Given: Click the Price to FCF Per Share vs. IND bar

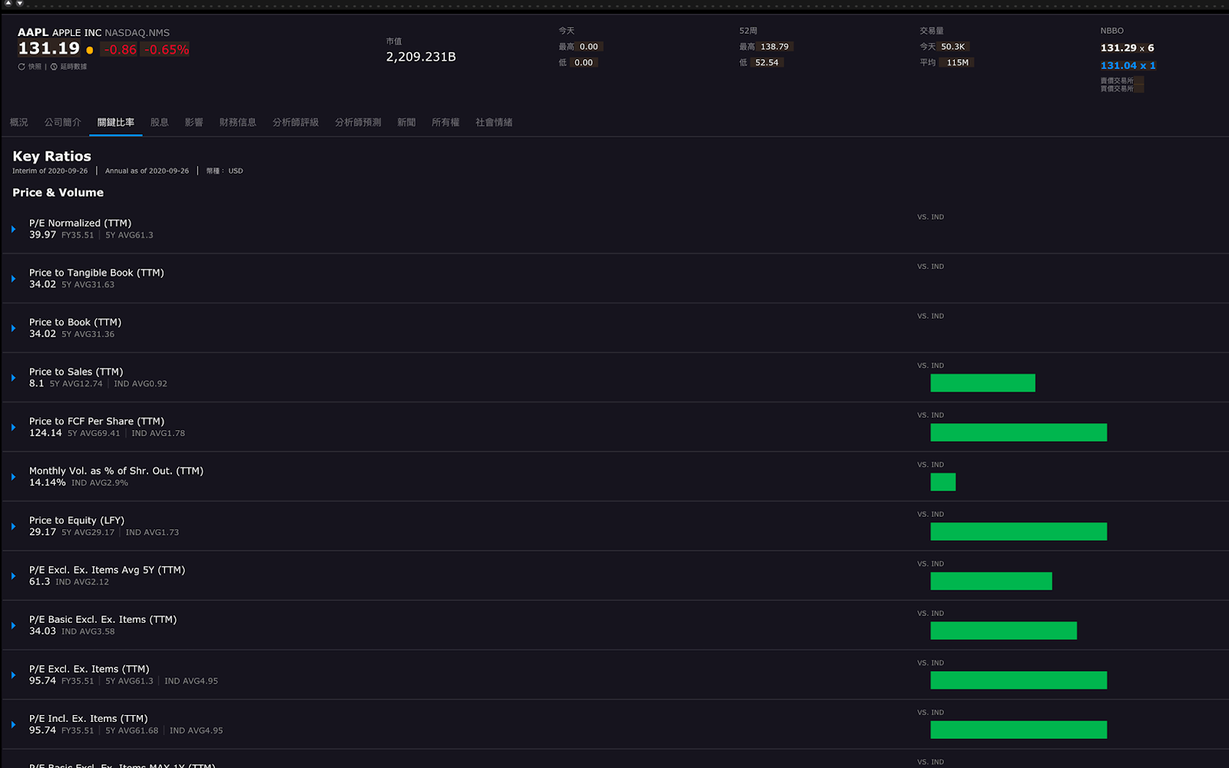Looking at the screenshot, I should tap(1019, 432).
